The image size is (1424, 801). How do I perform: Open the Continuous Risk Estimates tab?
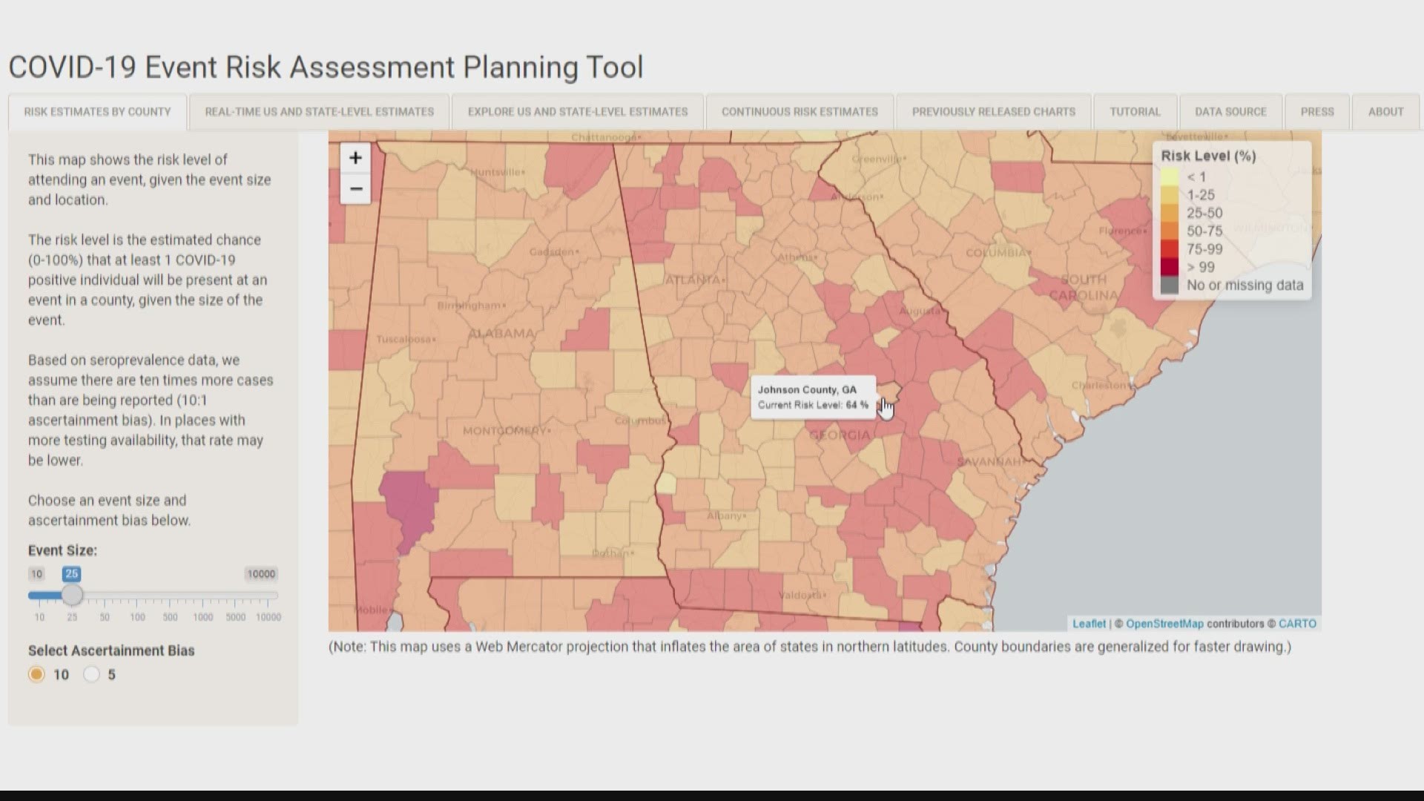click(800, 112)
